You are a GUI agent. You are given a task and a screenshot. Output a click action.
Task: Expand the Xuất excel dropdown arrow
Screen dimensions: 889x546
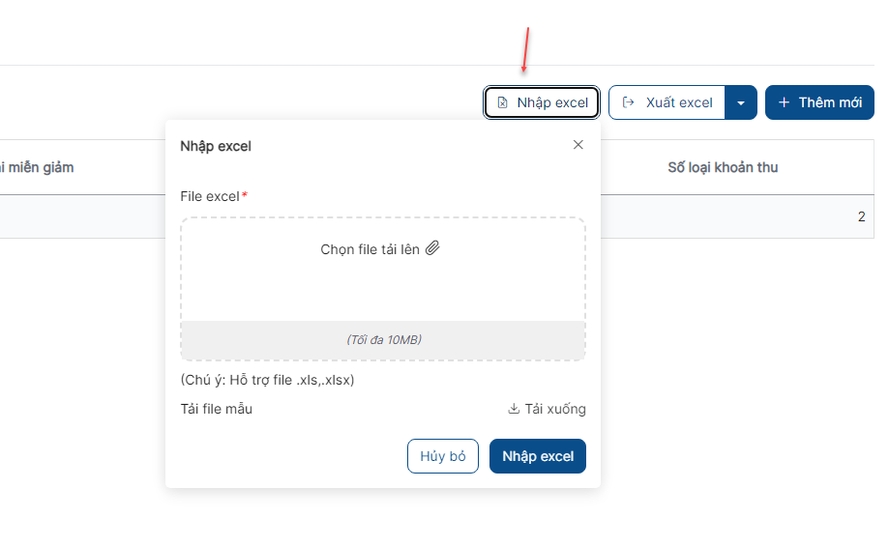tap(740, 102)
